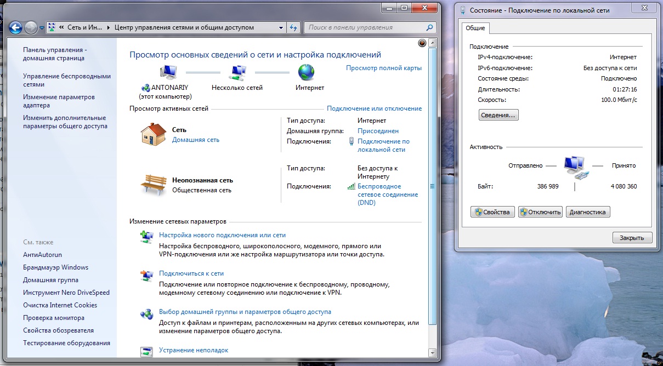Click the Закрыть button in status dialog
663x366 pixels.
pyautogui.click(x=632, y=238)
